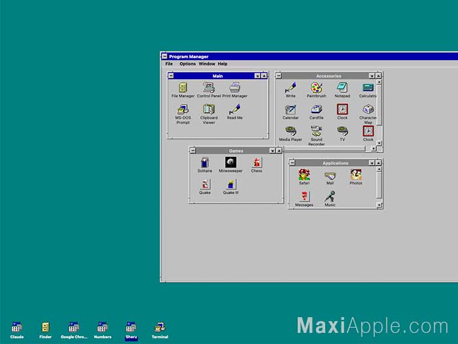Screen dimensions: 458x344
Task: Click Accessories vertical scrollbar up arrow
Action: click(379, 82)
